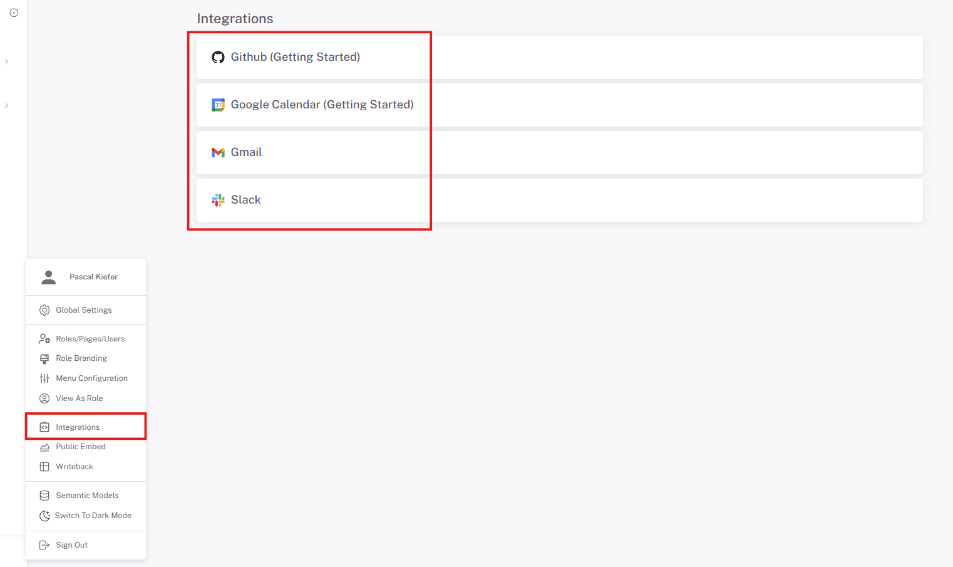Open Menu Configuration

pyautogui.click(x=91, y=378)
